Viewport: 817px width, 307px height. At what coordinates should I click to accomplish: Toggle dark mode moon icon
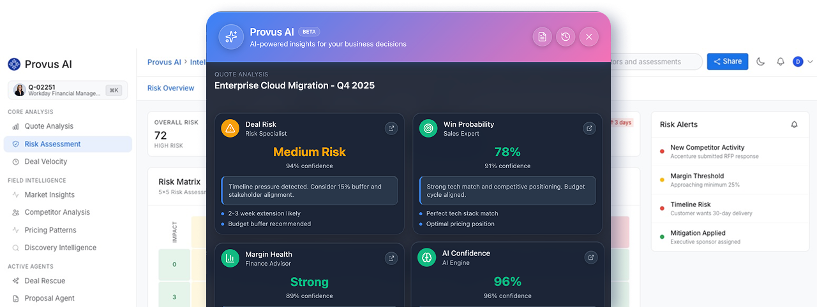(761, 62)
